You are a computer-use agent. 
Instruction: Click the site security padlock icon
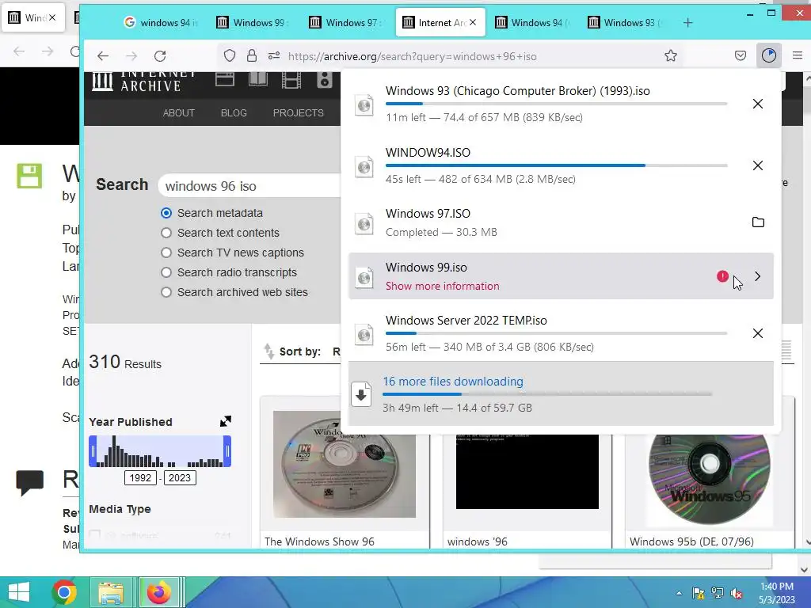point(252,55)
